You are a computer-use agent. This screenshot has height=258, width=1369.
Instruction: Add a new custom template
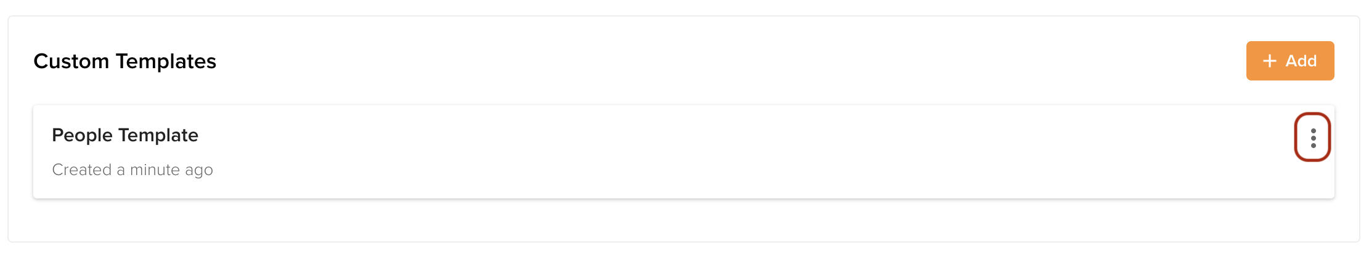[1290, 61]
